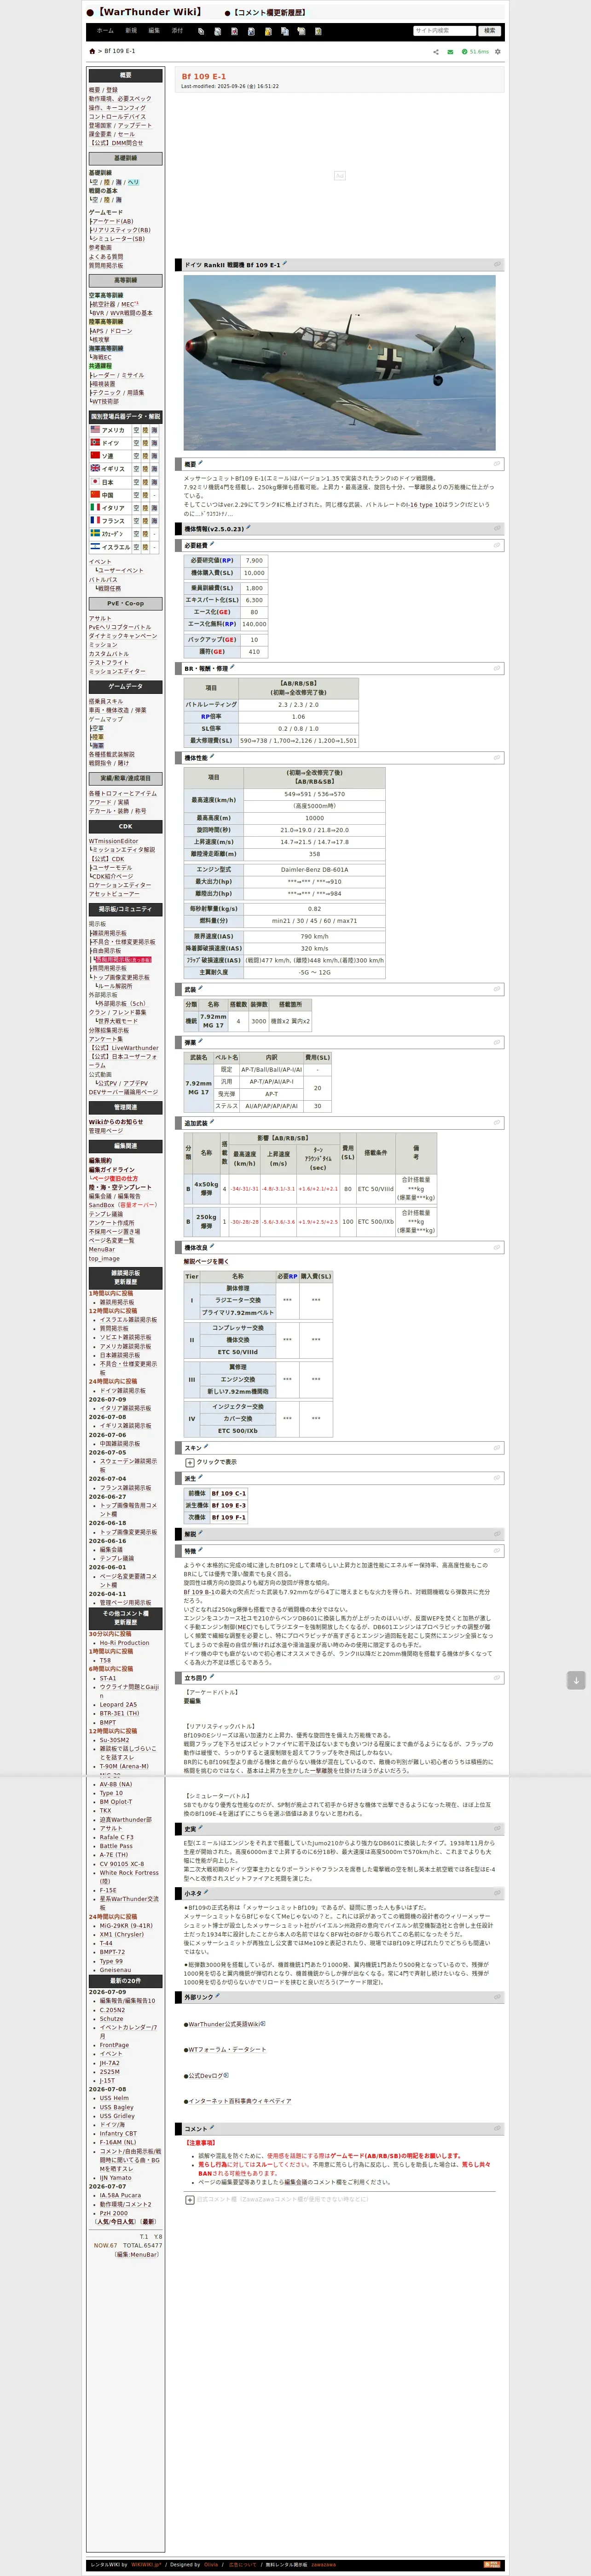This screenshot has width=591, height=2576.
Task: Click the pencil edit icon beside 概要 heading
Action: 201,463
